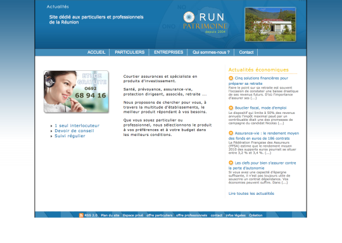Open offre professionnels footer link

(191, 215)
